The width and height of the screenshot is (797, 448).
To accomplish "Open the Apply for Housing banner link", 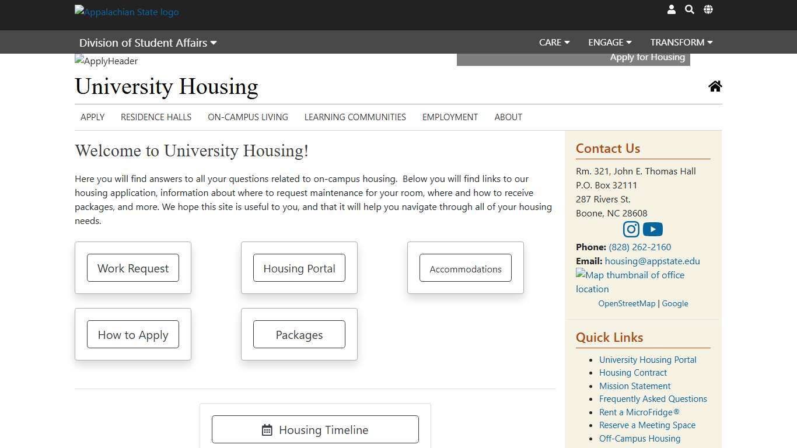I will [647, 57].
